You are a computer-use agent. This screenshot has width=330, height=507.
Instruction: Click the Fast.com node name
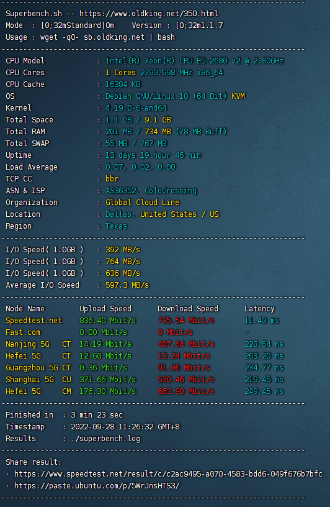click(23, 332)
